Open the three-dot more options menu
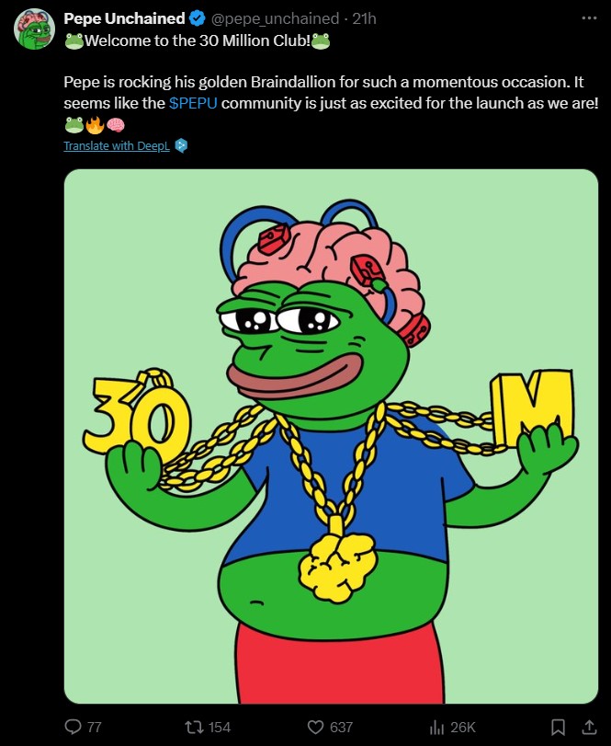This screenshot has width=611, height=746. (x=589, y=18)
